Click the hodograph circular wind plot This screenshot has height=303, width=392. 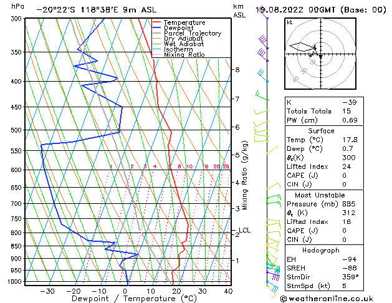pos(320,55)
